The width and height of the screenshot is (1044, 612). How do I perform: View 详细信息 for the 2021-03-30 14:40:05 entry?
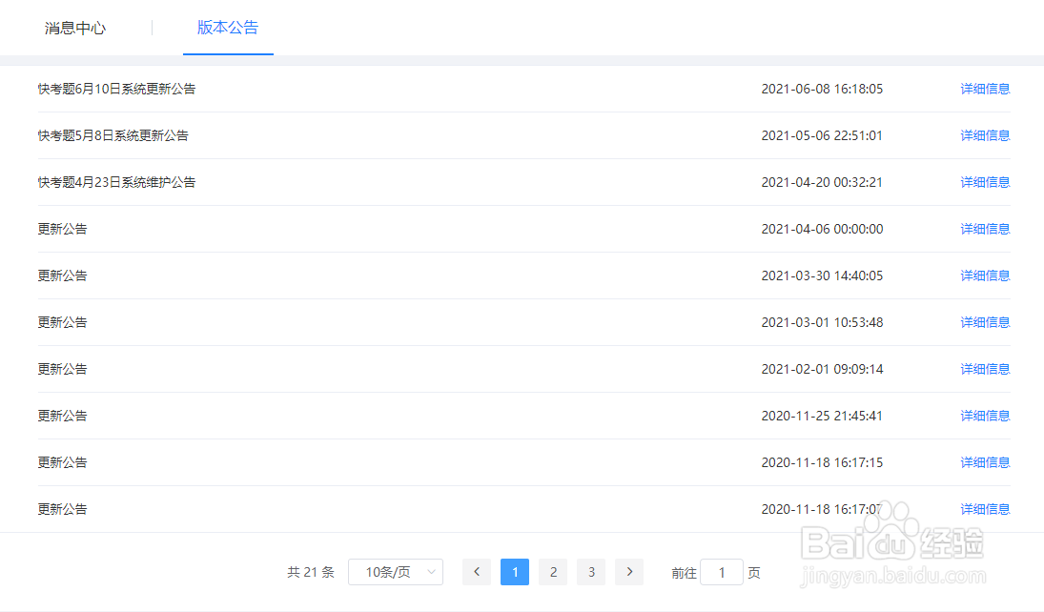[985, 275]
